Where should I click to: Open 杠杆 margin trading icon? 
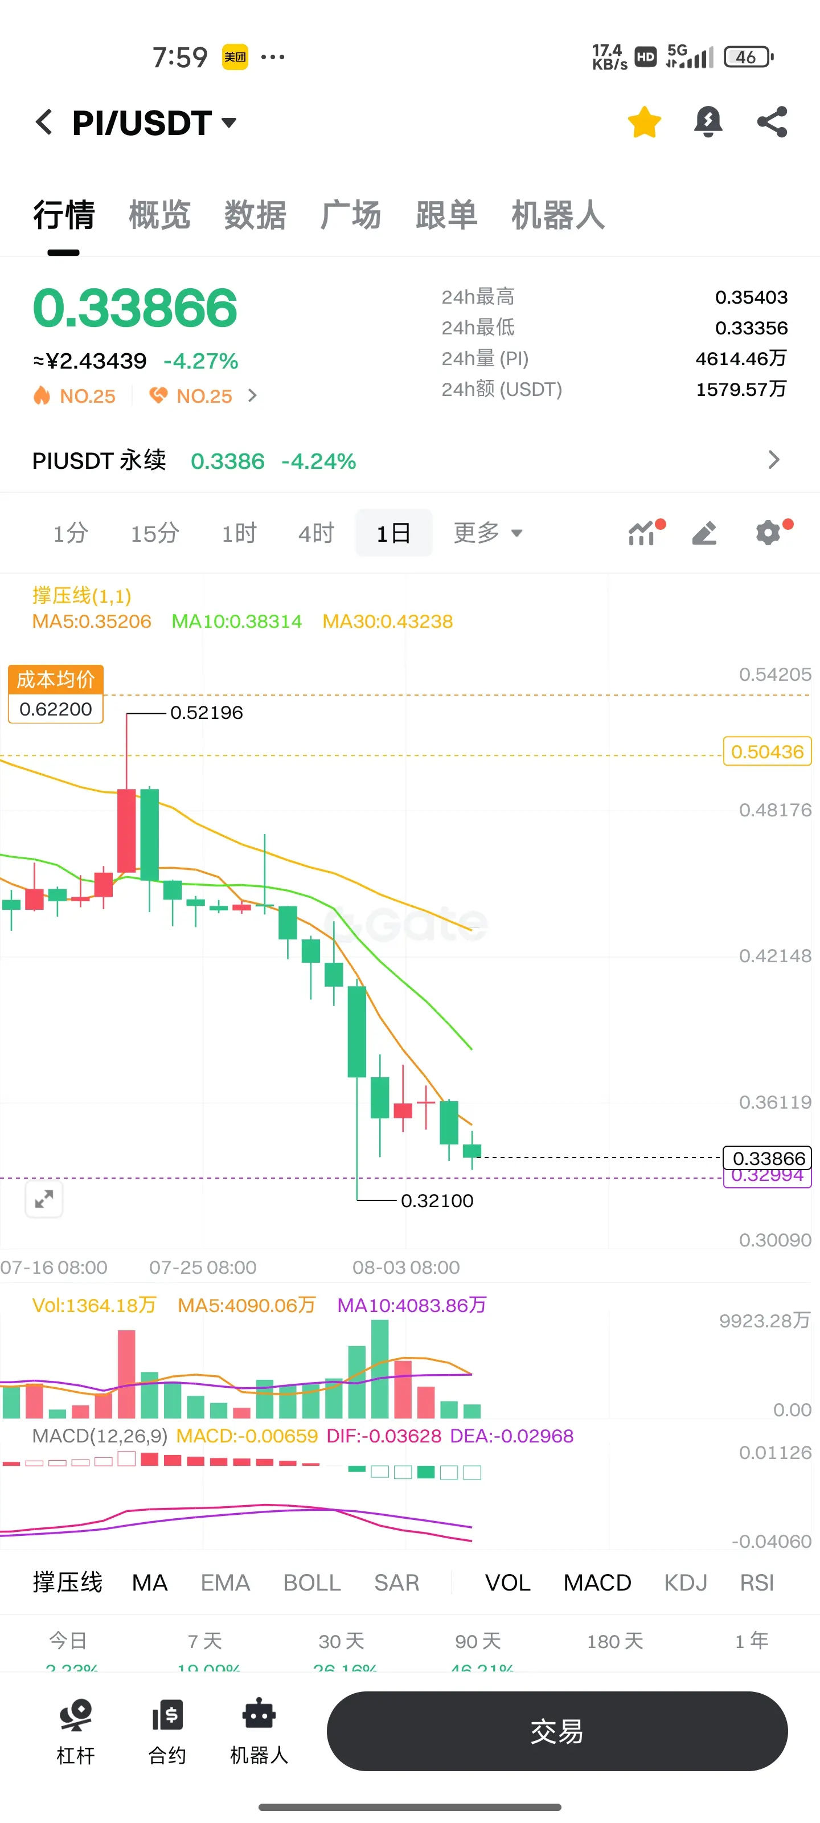pos(75,1731)
